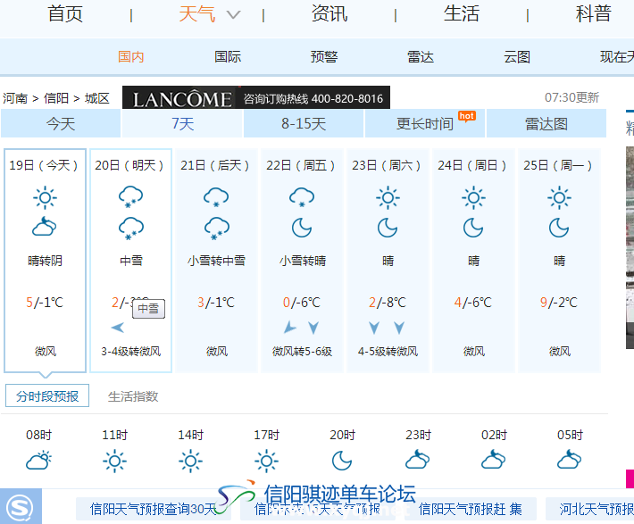Image resolution: width=634 pixels, height=524 pixels.
Task: Click the sun icon for 19日 daytime
Action: tap(45, 197)
